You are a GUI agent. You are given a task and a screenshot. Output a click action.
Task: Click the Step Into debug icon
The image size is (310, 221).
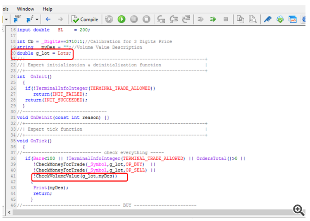(x=161, y=19)
